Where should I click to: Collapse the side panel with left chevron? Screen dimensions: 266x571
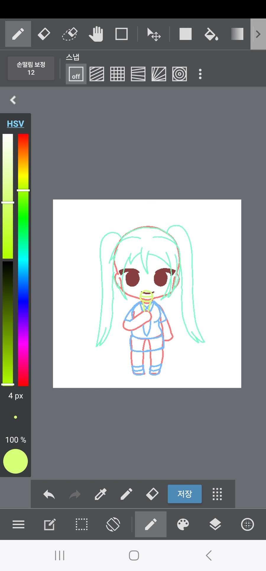[13, 100]
